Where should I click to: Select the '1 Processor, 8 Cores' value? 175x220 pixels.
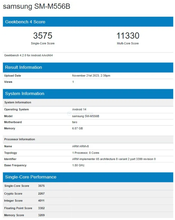tap(86, 153)
